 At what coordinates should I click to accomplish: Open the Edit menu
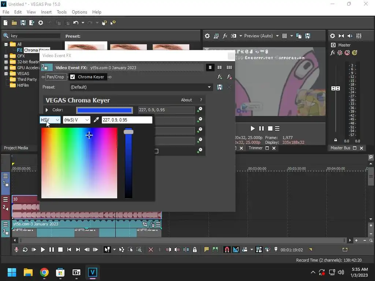18,12
